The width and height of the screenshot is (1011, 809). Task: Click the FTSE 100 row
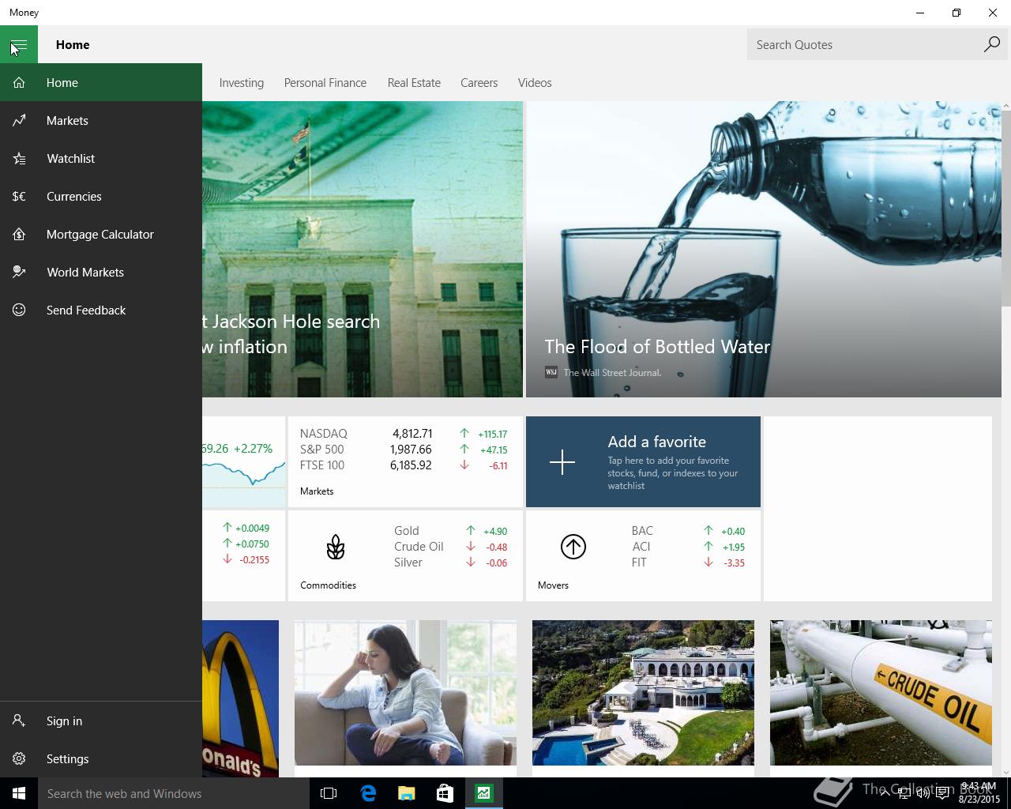click(404, 465)
